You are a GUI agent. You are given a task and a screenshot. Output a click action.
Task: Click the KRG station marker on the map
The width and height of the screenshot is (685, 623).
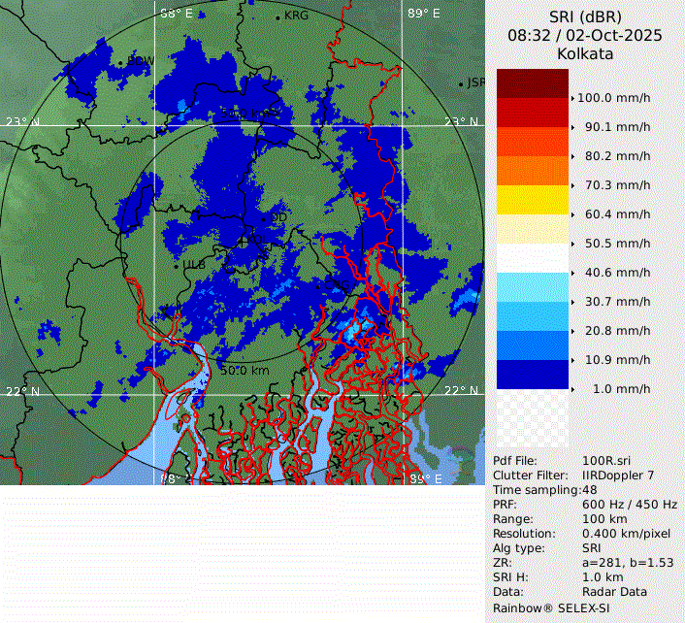(x=277, y=17)
